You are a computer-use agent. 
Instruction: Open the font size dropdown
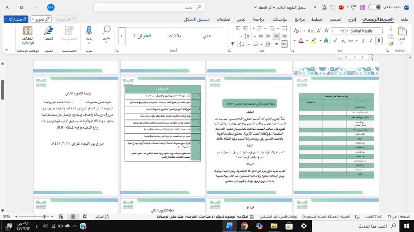coord(333,31)
